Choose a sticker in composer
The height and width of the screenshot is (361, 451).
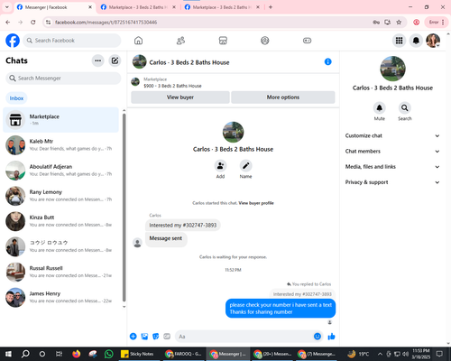pos(156,337)
